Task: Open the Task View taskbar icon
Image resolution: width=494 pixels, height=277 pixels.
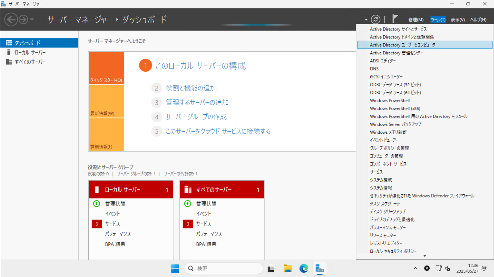Action: tap(271, 269)
